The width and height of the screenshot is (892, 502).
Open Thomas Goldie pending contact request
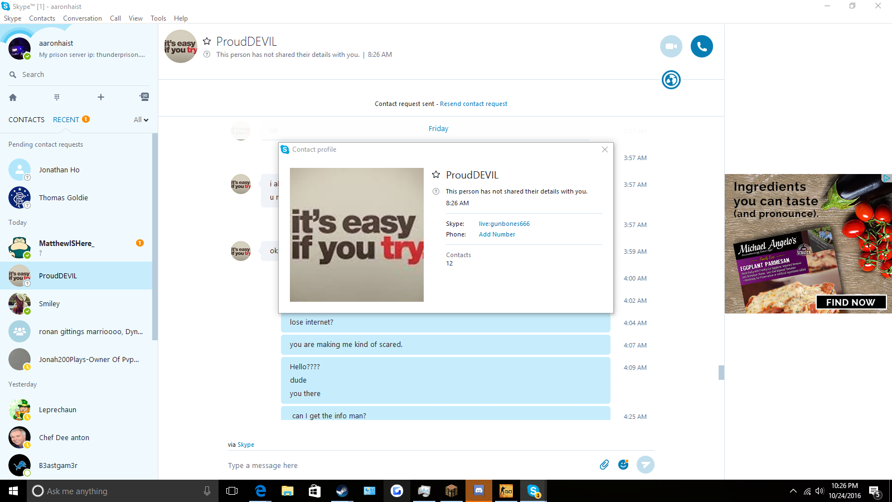(x=76, y=197)
